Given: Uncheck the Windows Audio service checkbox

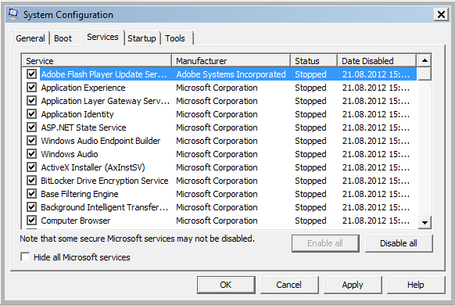Looking at the screenshot, I should (x=31, y=154).
